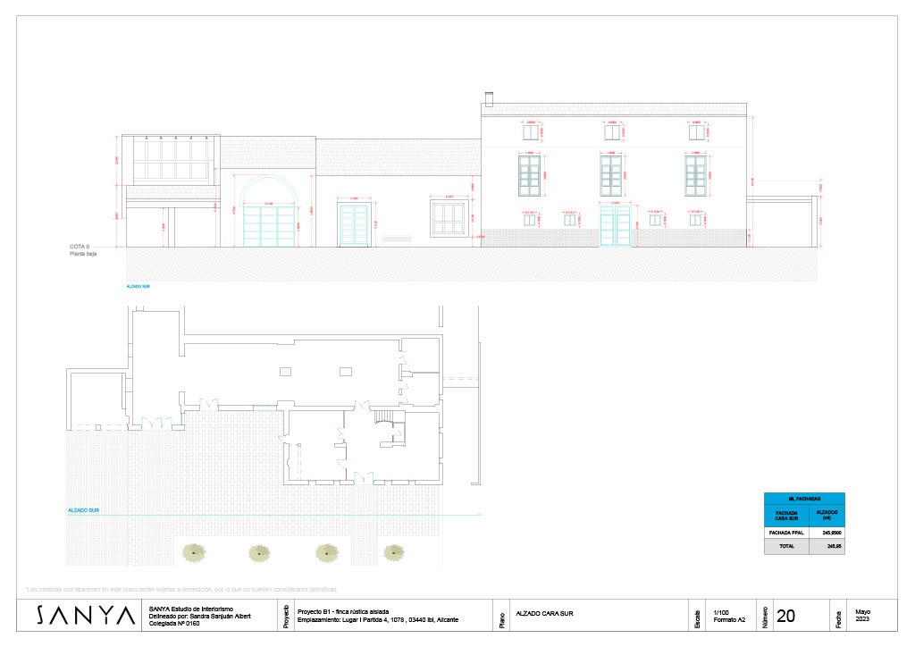Click the FACHADA PPAL table cell
This screenshot has width=915, height=647.
click(x=785, y=533)
